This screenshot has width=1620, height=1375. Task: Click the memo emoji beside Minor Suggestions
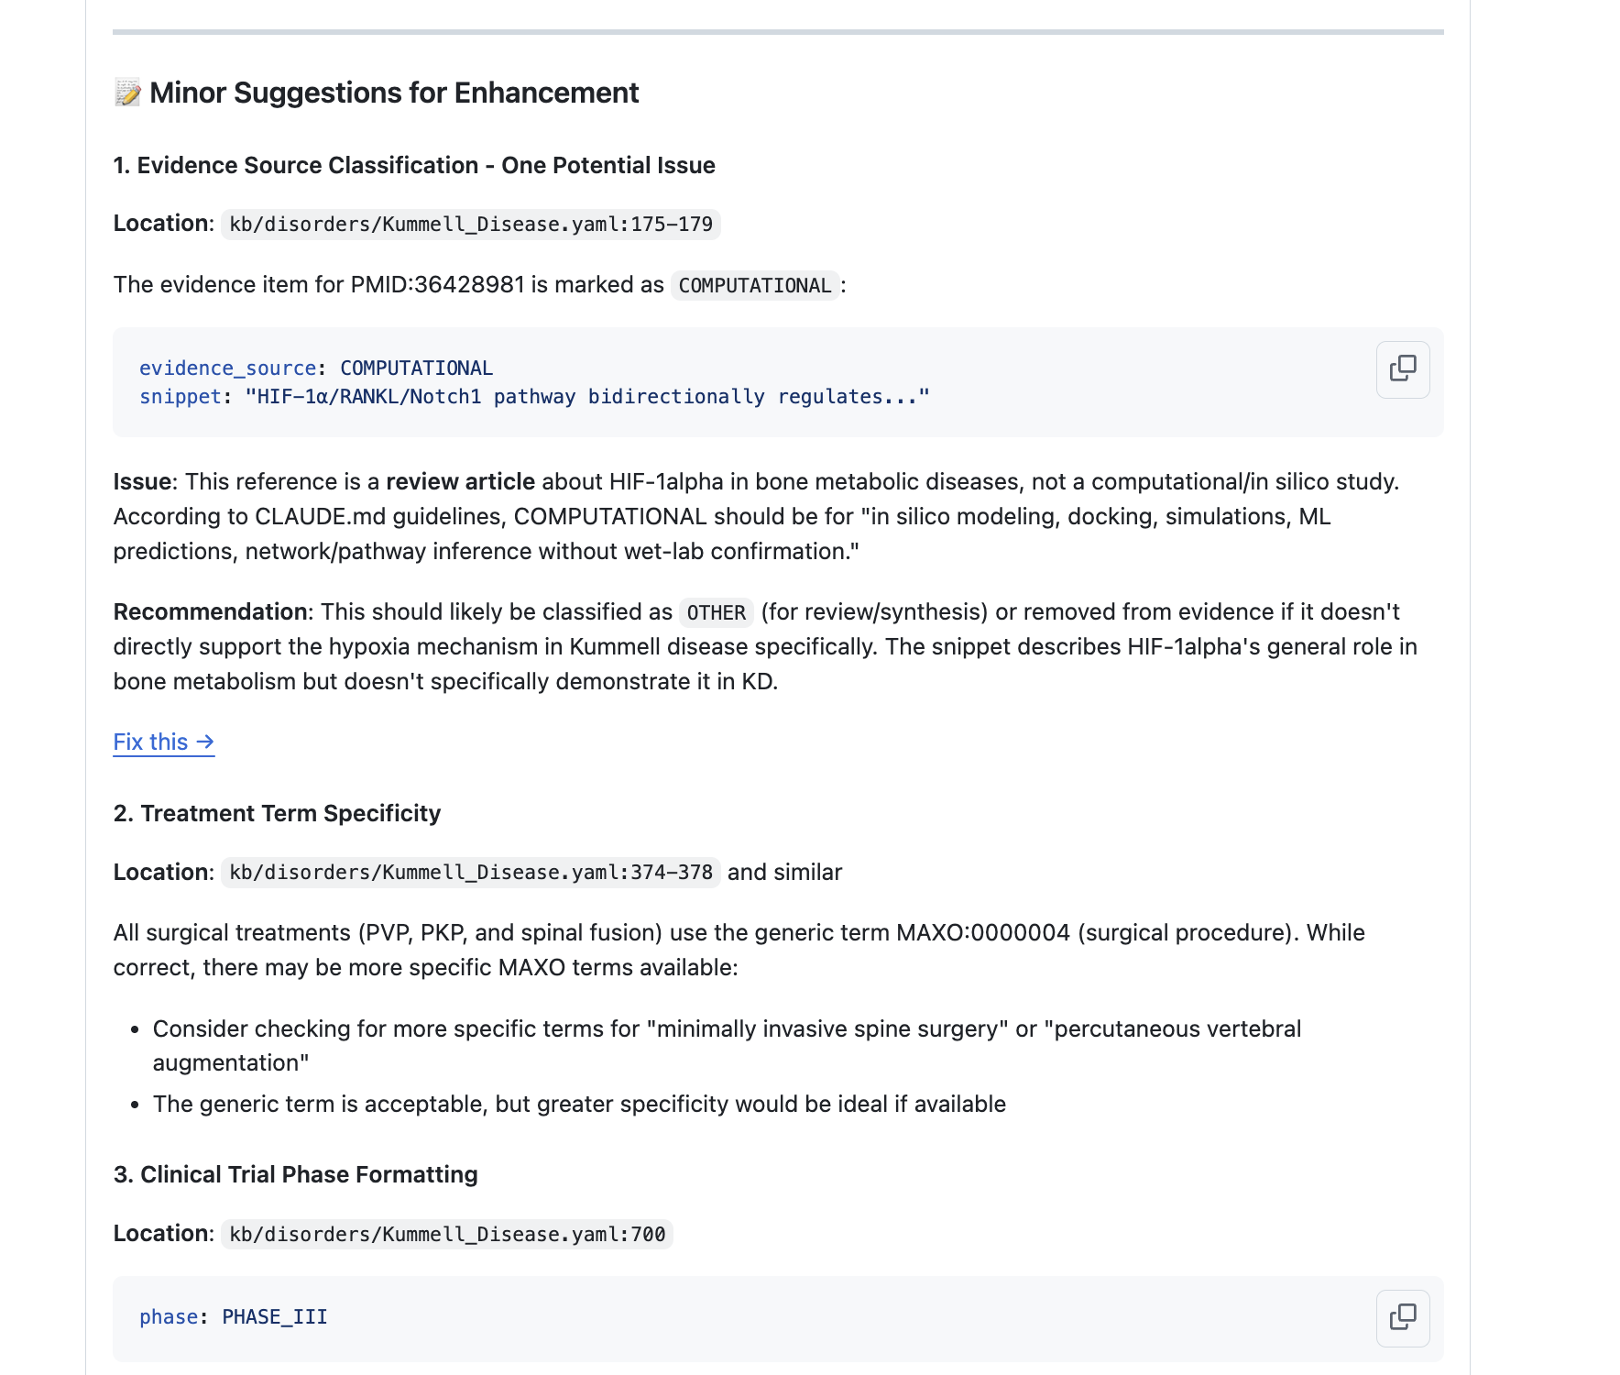click(127, 93)
